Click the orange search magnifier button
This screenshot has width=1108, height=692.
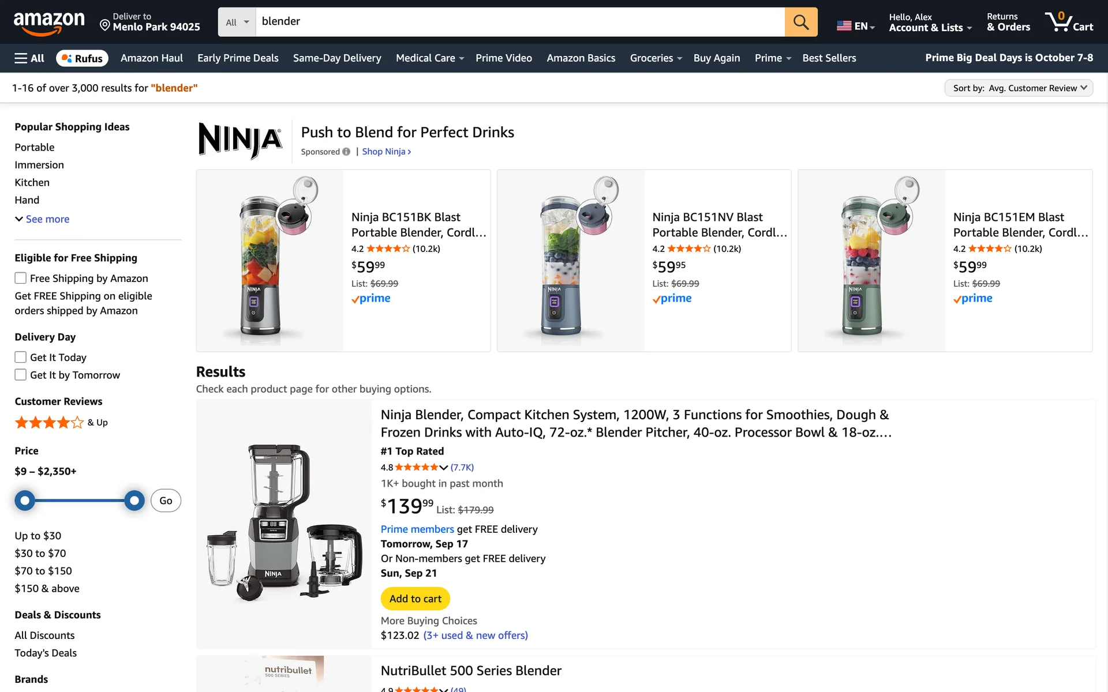[800, 22]
